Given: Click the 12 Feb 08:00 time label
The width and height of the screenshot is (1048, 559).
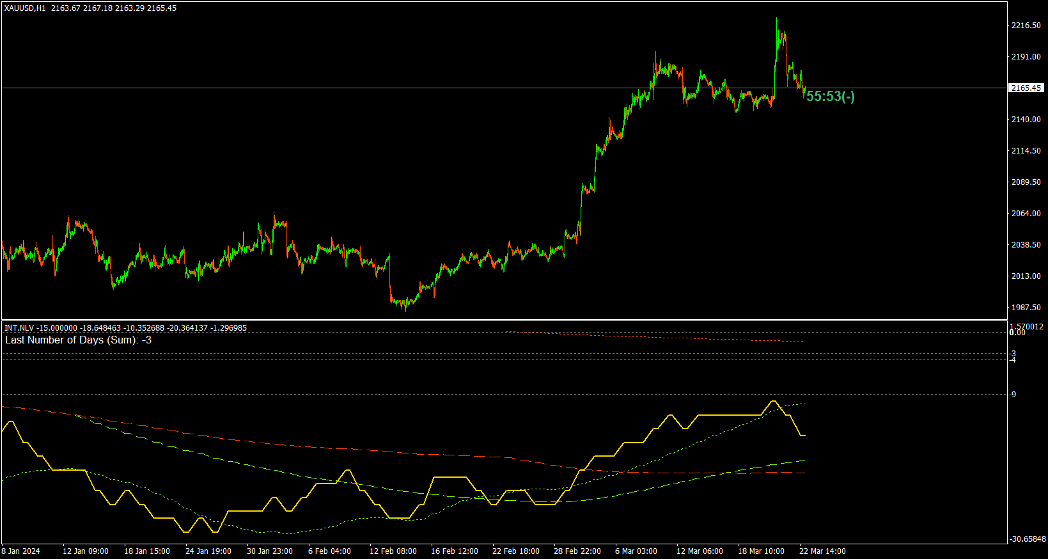Looking at the screenshot, I should [x=393, y=551].
